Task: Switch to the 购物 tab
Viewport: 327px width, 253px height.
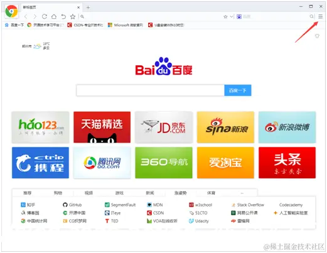Action: pyautogui.click(x=58, y=193)
